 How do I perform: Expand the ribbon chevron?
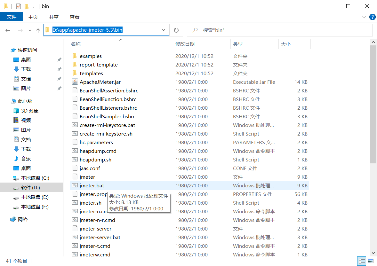[364, 17]
